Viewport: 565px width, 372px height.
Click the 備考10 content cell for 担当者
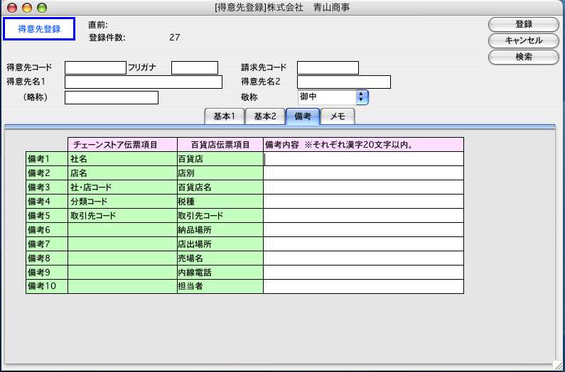[x=363, y=287]
